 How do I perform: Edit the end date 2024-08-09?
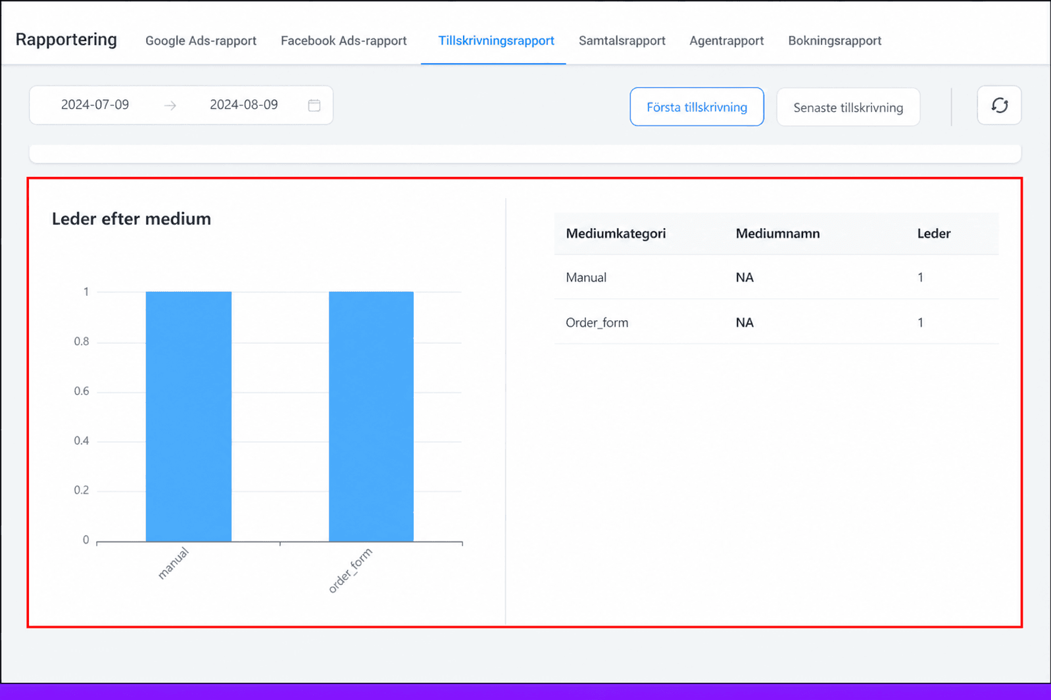tap(243, 105)
